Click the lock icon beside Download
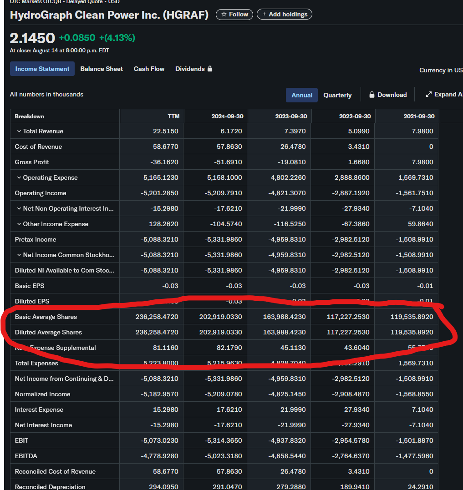The width and height of the screenshot is (463, 490). (x=372, y=95)
